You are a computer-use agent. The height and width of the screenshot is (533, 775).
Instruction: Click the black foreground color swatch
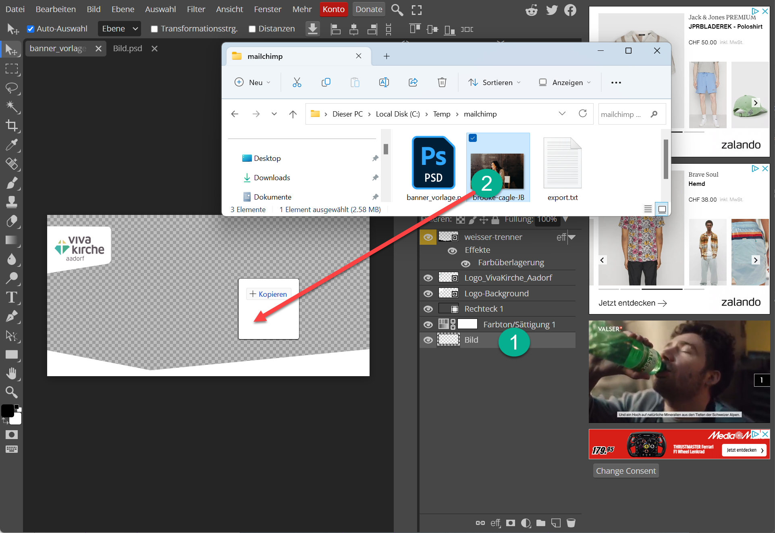(x=7, y=410)
